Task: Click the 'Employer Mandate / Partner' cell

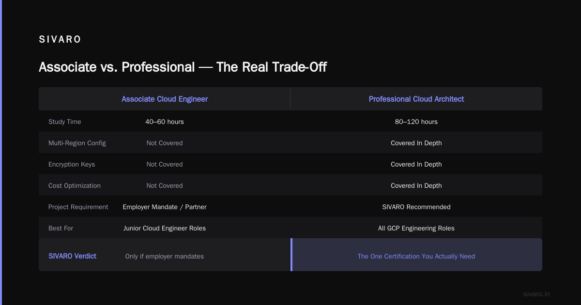Action: point(165,207)
